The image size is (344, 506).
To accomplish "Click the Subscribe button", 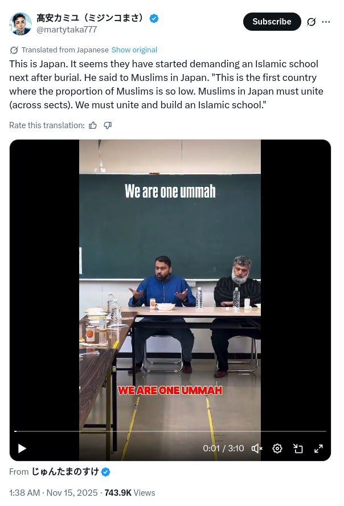I will click(272, 22).
